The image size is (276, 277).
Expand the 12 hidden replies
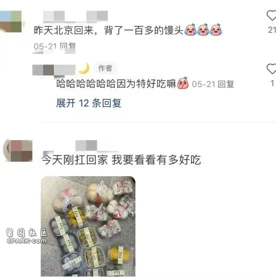(89, 103)
